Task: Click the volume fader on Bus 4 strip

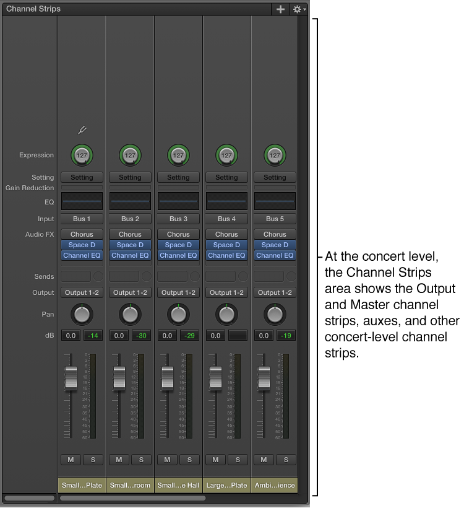Action: pos(215,377)
